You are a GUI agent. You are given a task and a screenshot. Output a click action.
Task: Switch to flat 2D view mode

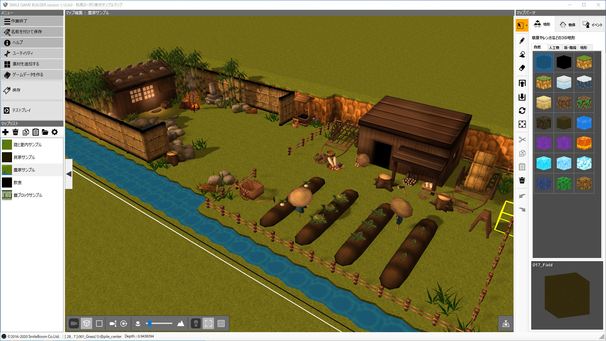point(99,323)
